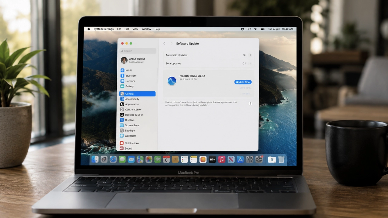Click the macOS Tahoe 26.6.1 title
388x218 pixels.
pos(192,76)
